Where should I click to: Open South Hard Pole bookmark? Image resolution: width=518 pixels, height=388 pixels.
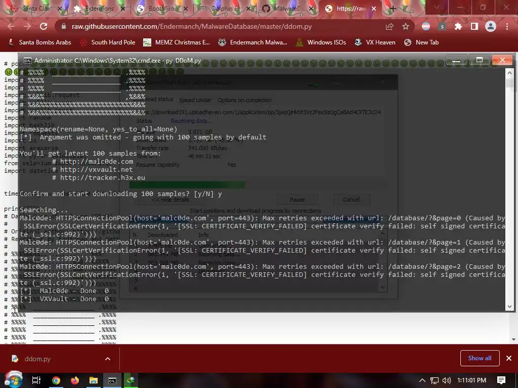[x=108, y=42]
